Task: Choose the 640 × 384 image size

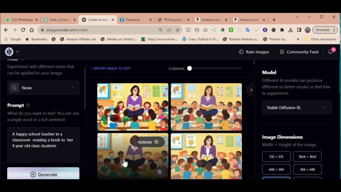Action: 276,169
